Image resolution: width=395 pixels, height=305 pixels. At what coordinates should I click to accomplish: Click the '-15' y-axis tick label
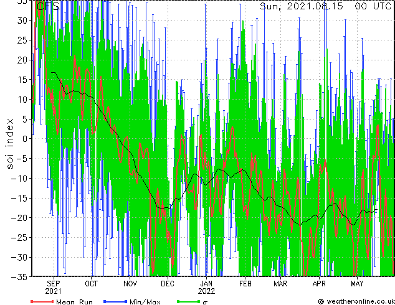point(19,198)
